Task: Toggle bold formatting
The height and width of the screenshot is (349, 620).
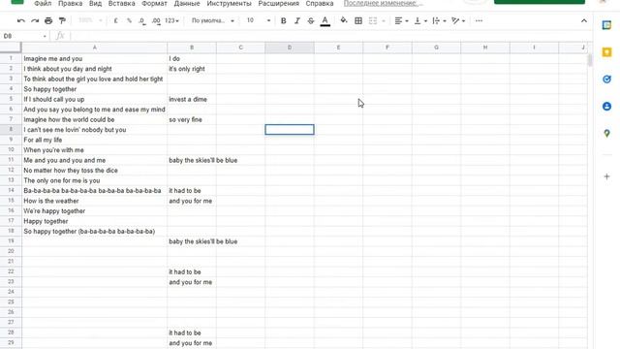Action: click(283, 20)
